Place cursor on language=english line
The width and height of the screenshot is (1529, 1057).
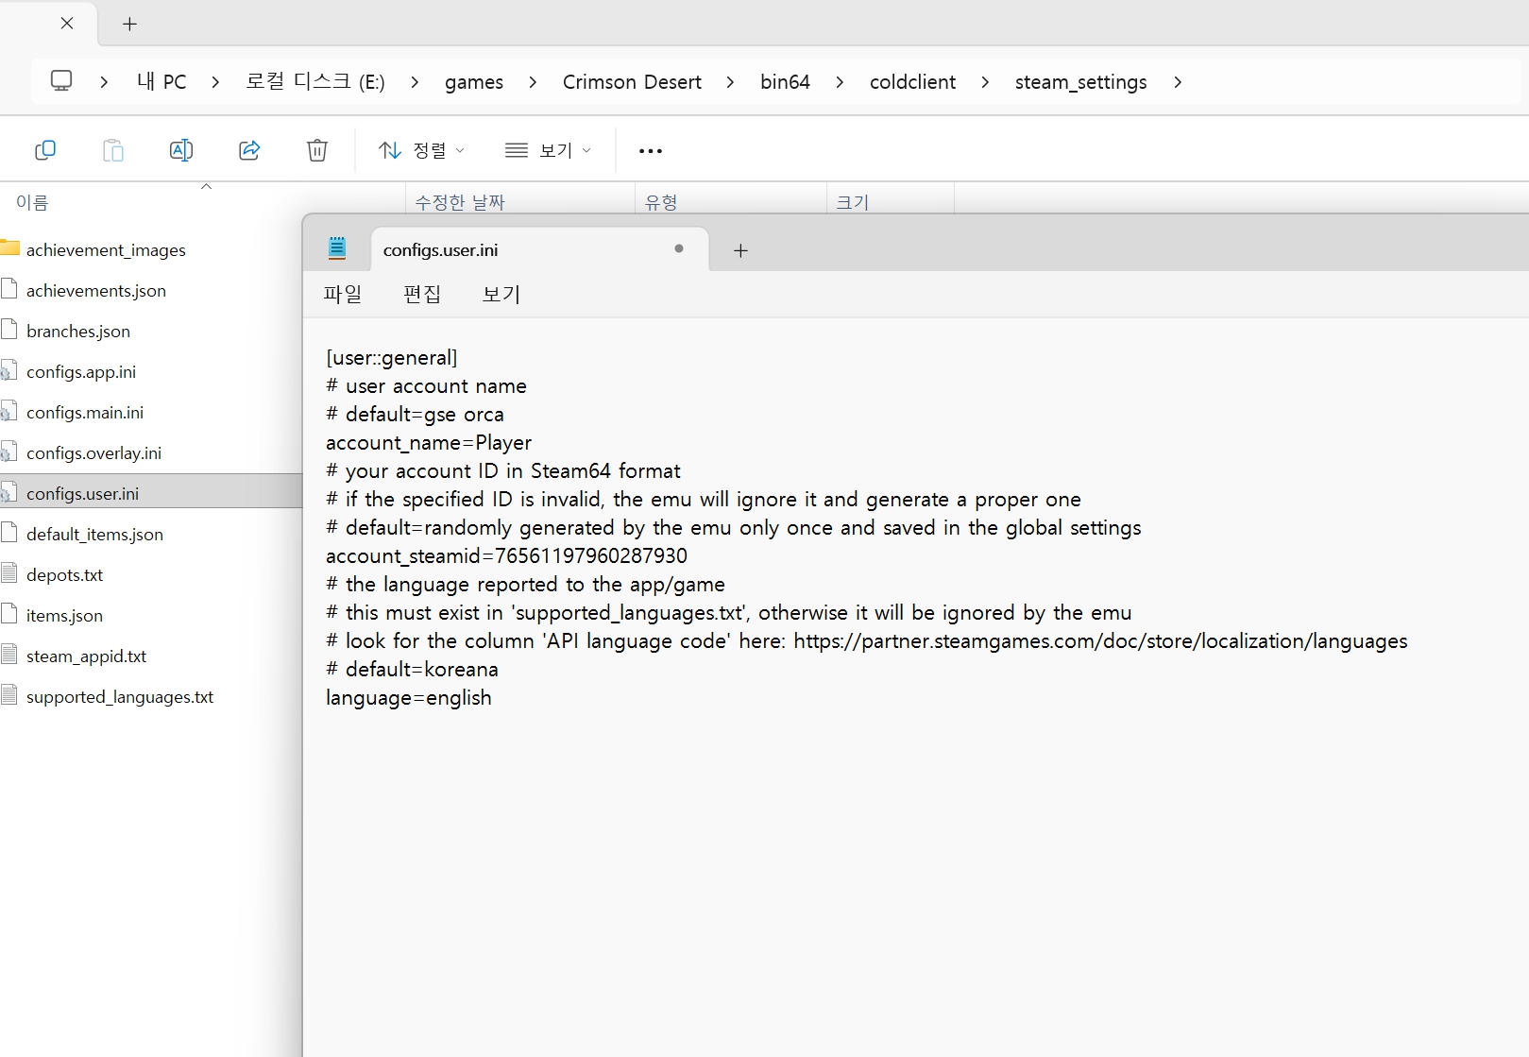[x=409, y=698]
